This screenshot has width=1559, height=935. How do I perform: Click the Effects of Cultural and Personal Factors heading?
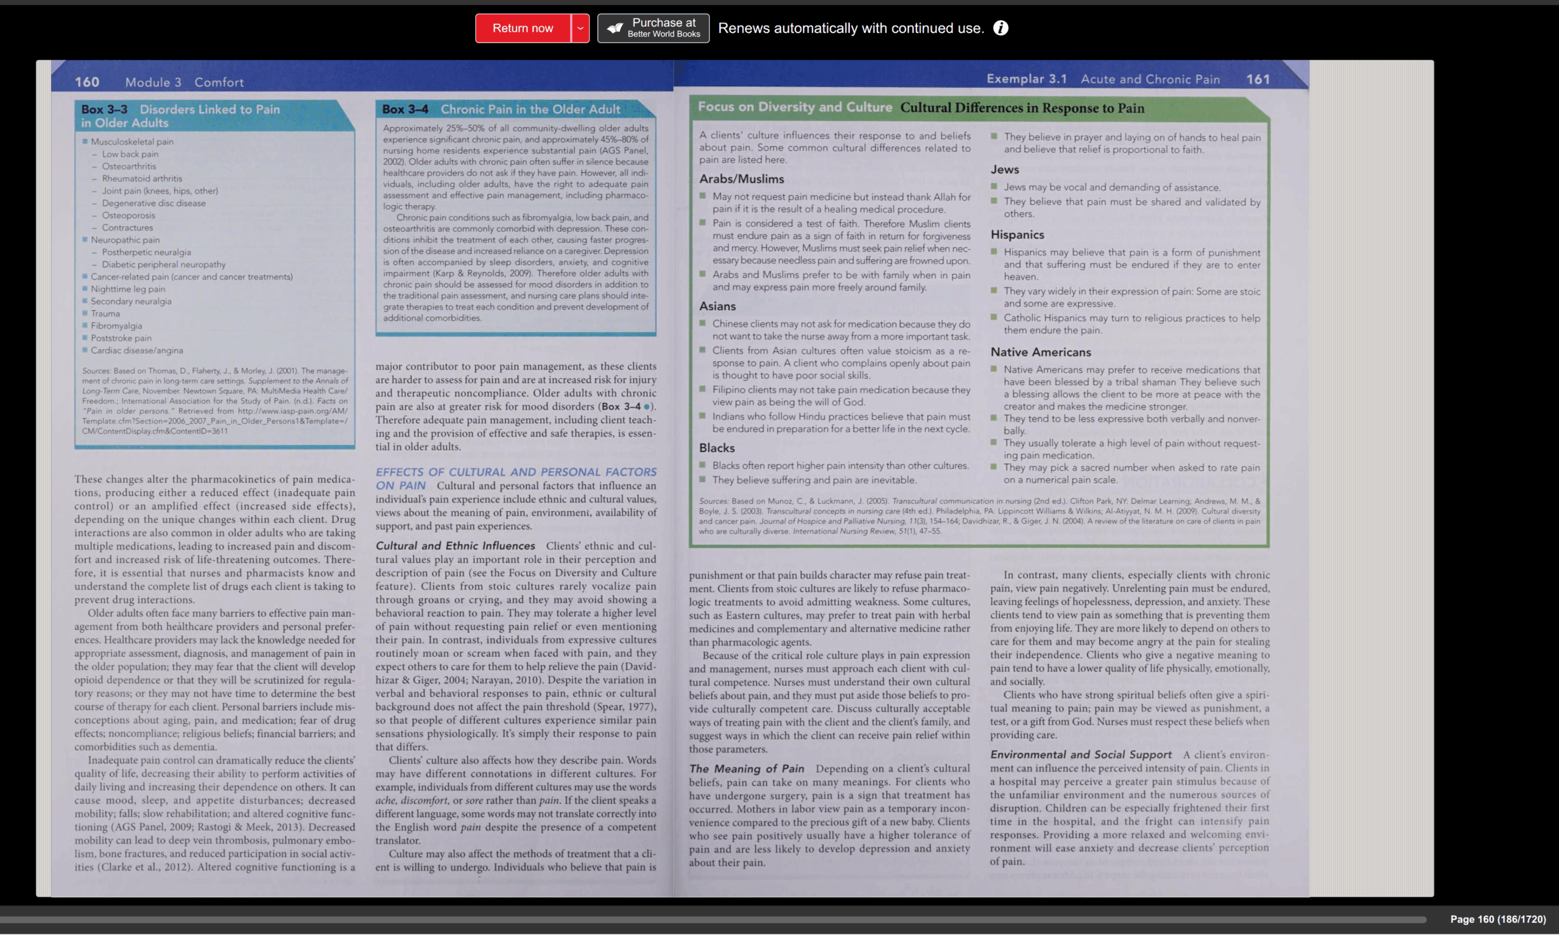(x=515, y=472)
